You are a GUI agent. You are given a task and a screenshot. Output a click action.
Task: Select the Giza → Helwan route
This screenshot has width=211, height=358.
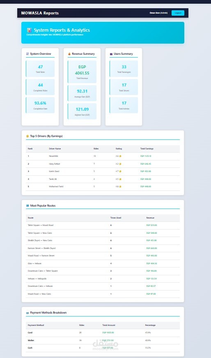pyautogui.click(x=34, y=263)
